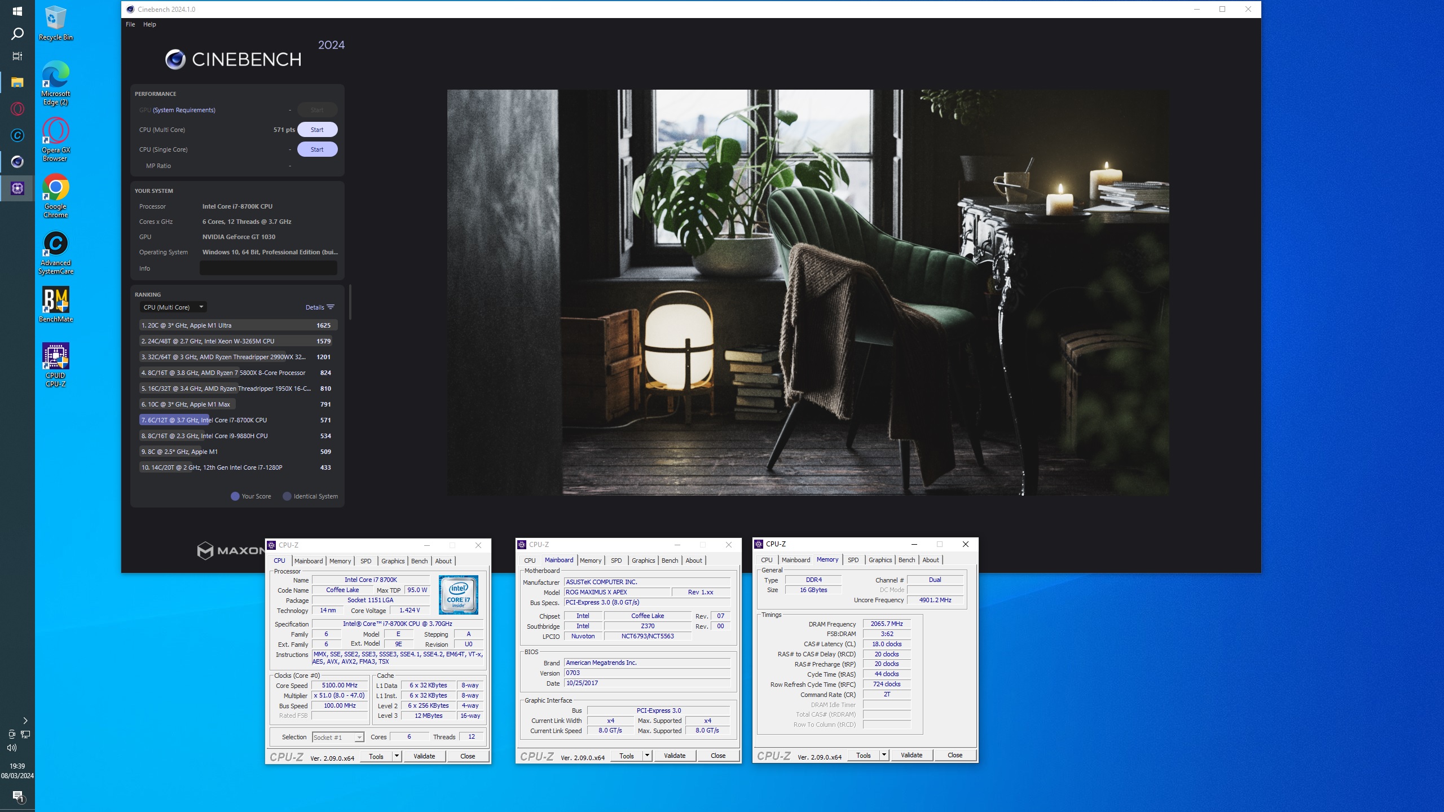Screen dimensions: 1444x812
Task: Open the CPU (Multi Core) ranking dropdown
Action: click(x=173, y=307)
